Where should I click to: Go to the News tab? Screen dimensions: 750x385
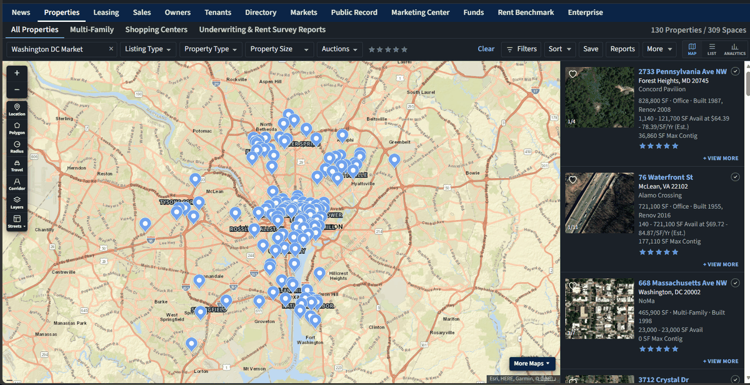tap(21, 12)
